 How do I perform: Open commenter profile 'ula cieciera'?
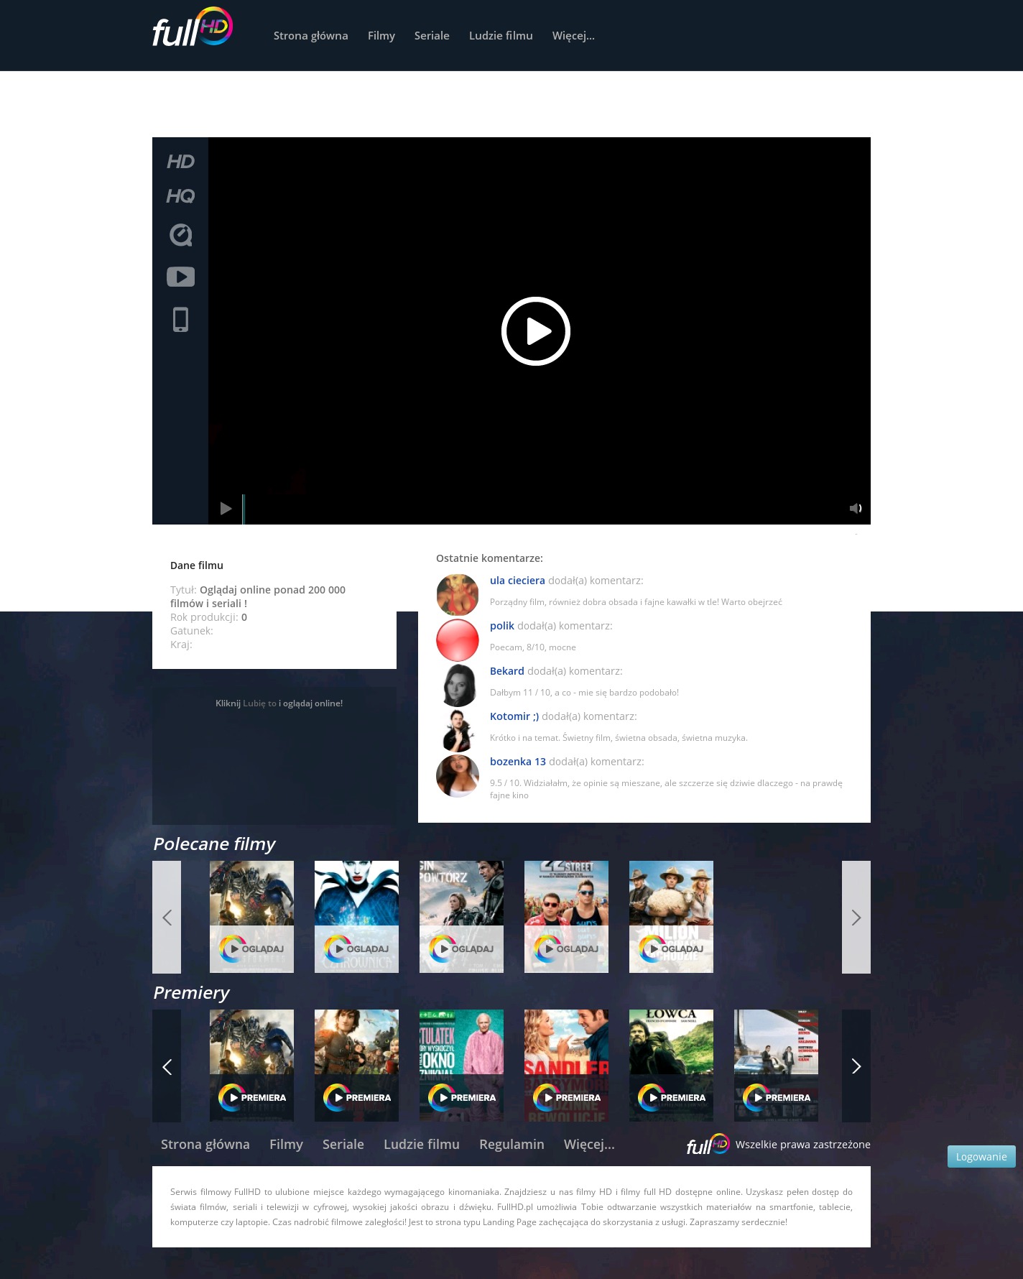tap(517, 581)
